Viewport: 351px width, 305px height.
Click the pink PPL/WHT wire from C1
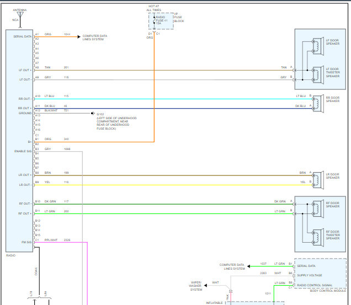(87, 265)
